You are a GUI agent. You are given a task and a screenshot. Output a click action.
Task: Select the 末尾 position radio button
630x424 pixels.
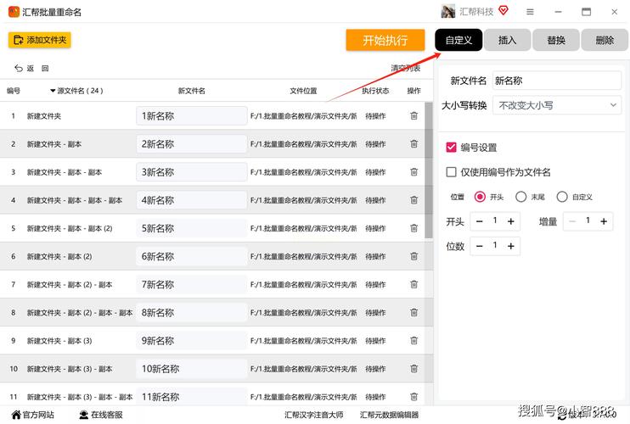tap(521, 197)
